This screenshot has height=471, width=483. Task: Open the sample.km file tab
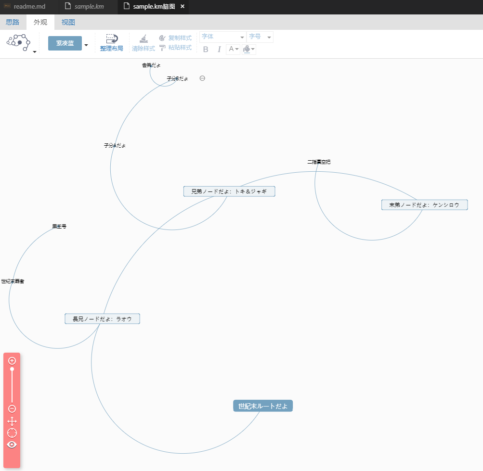coord(88,6)
